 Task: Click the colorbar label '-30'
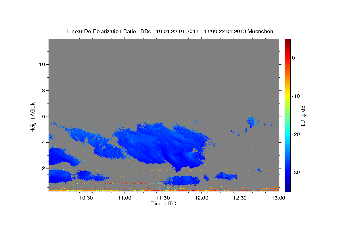pos(296,172)
